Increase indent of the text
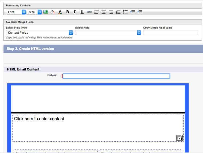The height and width of the screenshot is (153, 203). point(140,12)
